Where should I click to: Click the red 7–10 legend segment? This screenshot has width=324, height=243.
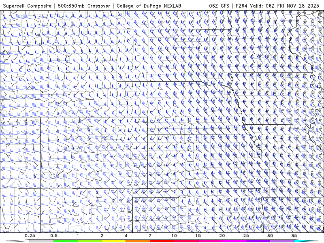point(162,241)
